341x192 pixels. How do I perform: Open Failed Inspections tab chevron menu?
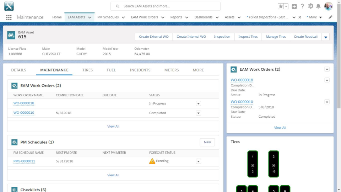(x=294, y=17)
